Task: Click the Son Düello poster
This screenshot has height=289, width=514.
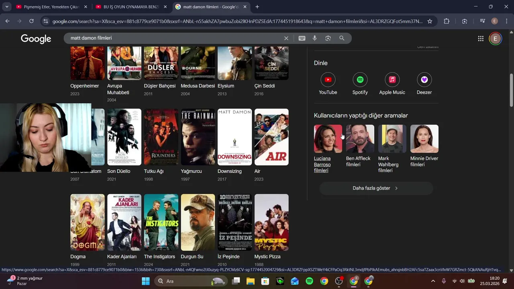Action: click(x=124, y=137)
